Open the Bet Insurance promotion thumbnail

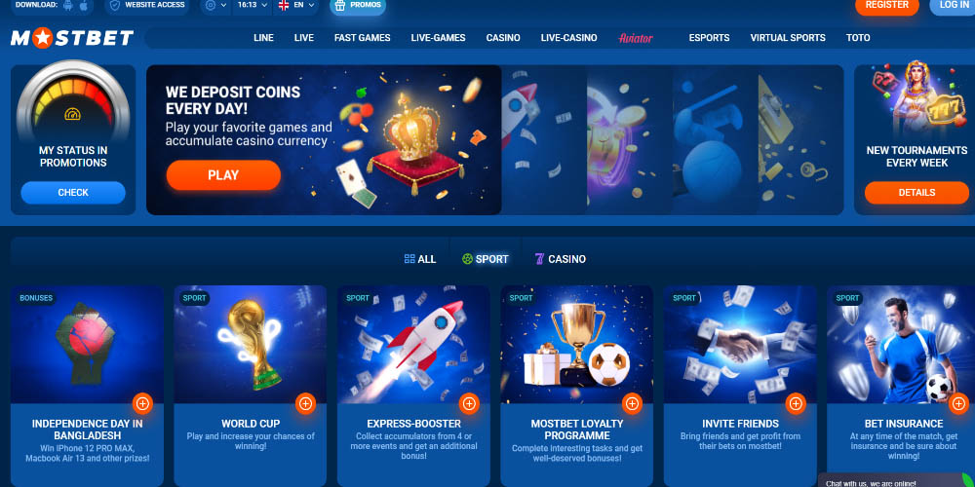901,345
